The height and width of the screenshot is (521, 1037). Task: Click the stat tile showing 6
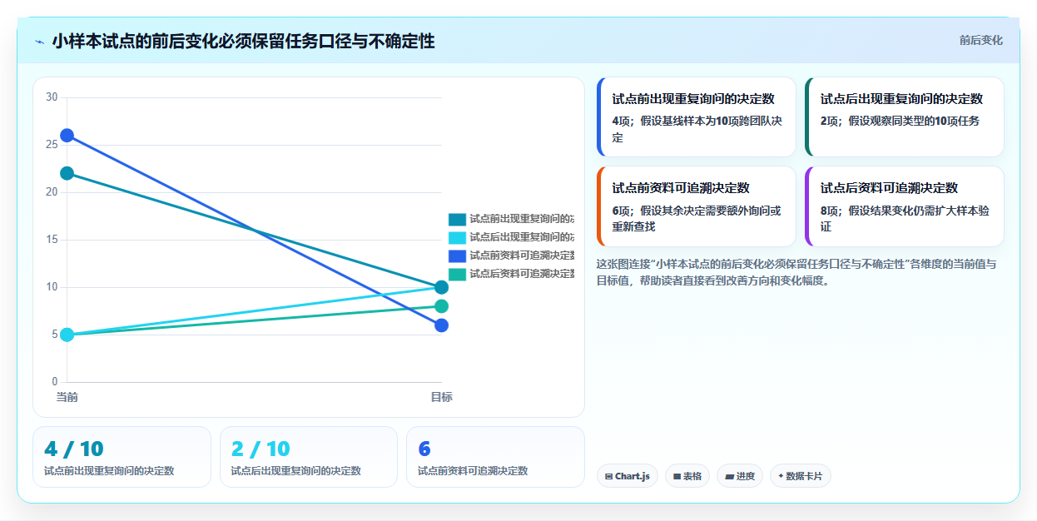pos(495,457)
